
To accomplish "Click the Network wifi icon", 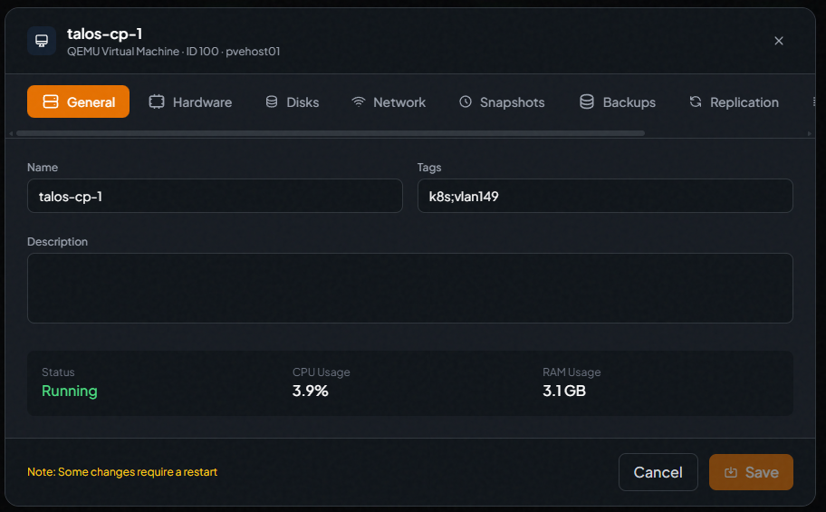I will click(x=359, y=102).
